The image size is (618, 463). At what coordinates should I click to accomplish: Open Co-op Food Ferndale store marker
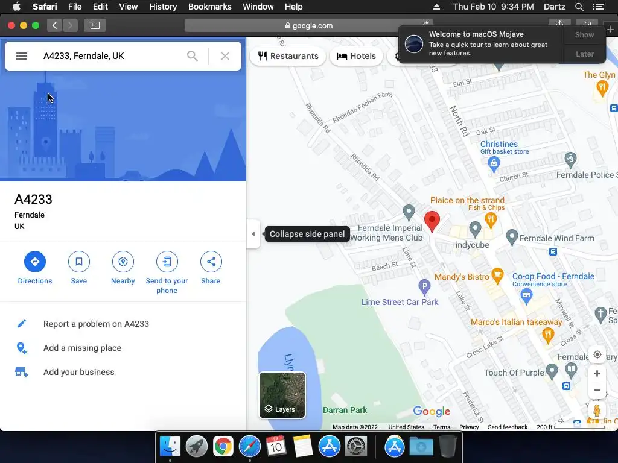526,295
